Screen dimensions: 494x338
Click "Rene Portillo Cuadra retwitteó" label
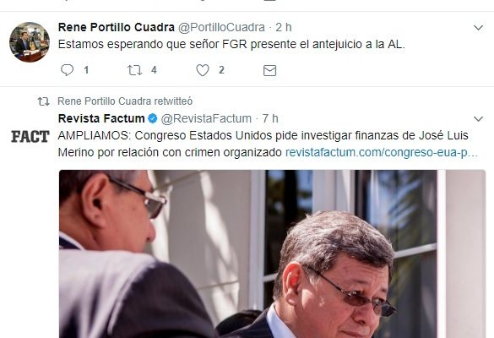click(x=125, y=101)
